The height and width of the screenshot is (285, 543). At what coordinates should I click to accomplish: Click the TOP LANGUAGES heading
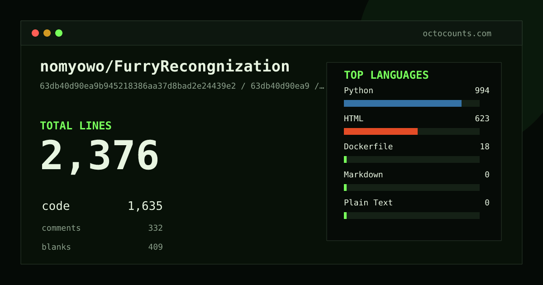386,75
